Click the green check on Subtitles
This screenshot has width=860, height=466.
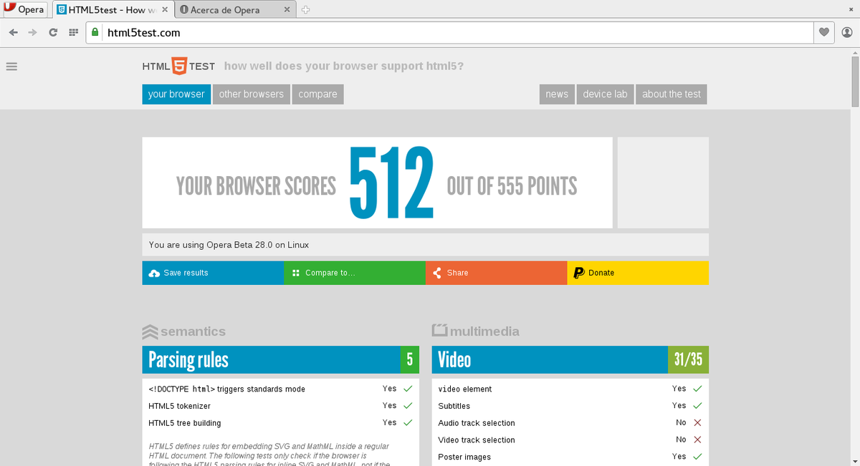coord(697,405)
